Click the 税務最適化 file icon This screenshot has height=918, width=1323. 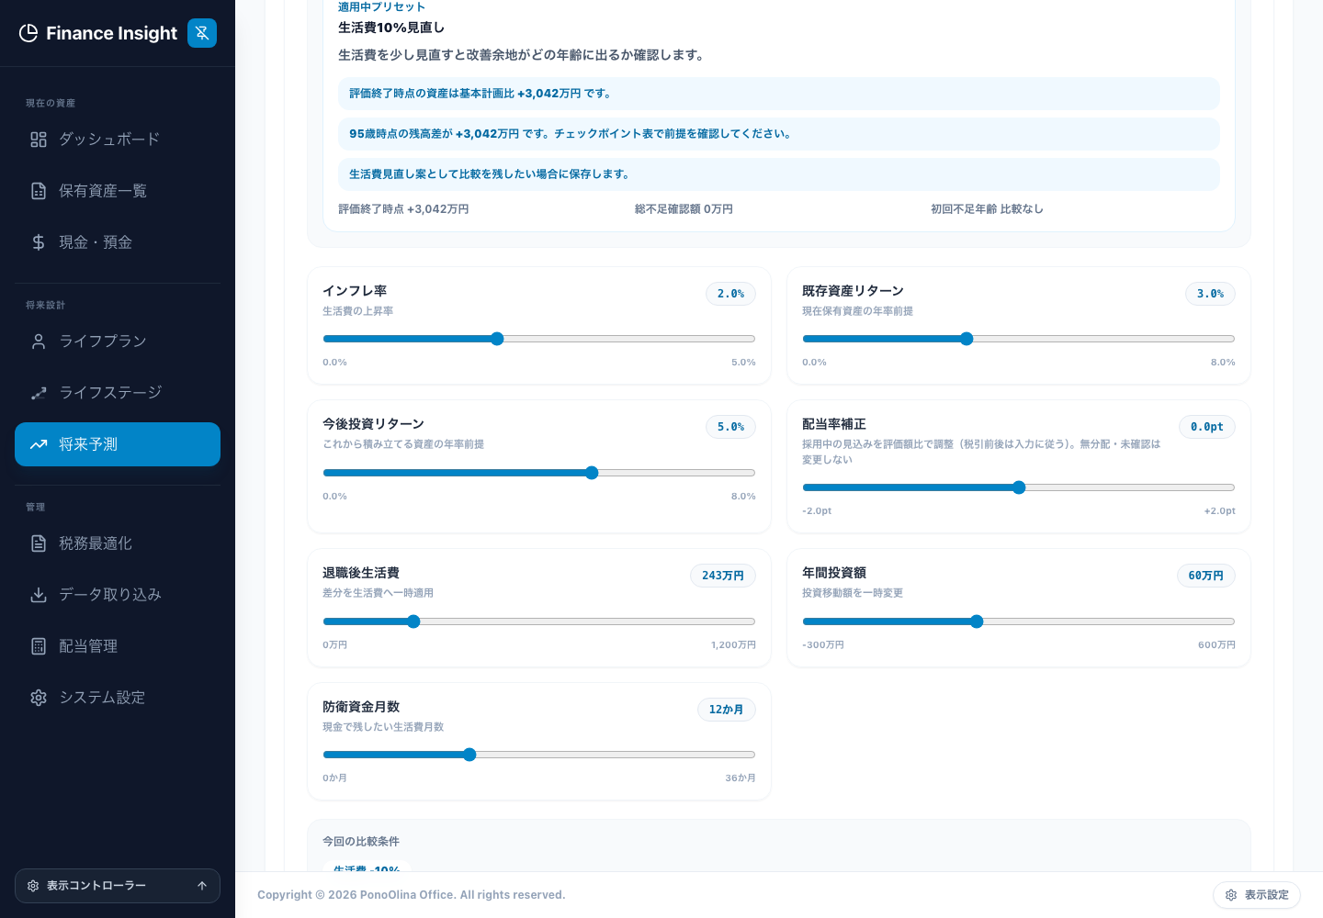pyautogui.click(x=39, y=543)
